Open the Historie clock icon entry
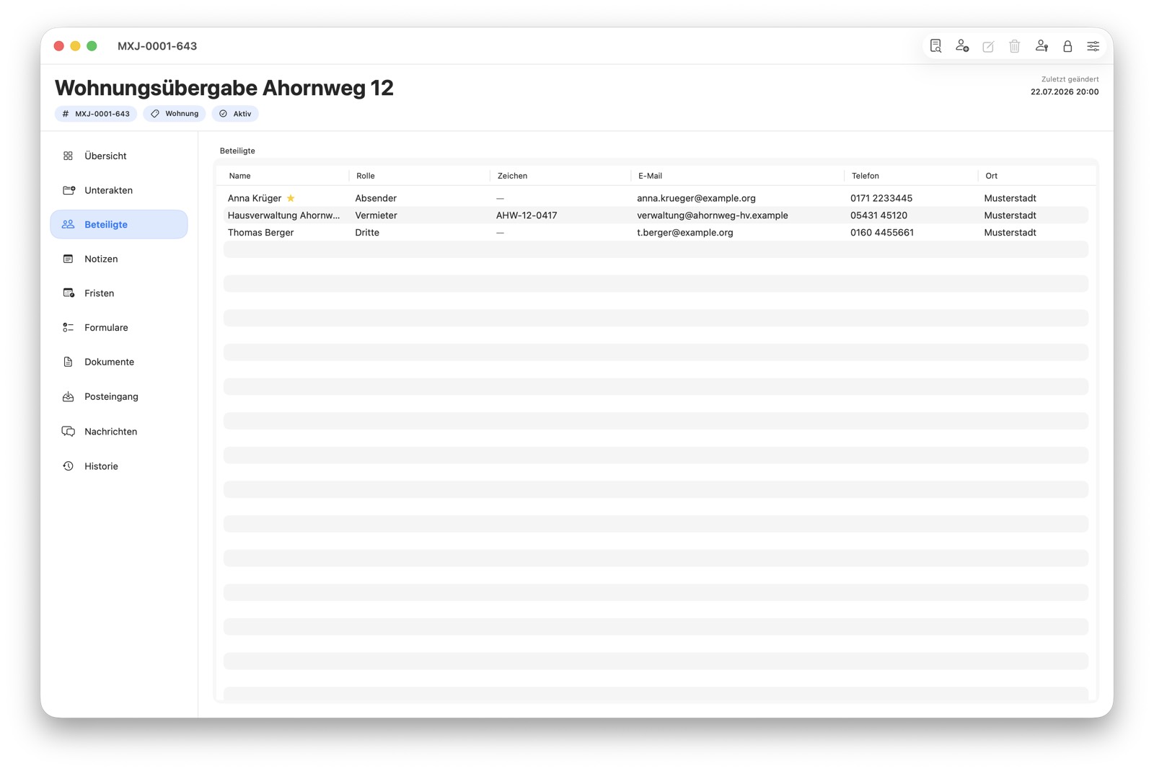 (x=119, y=466)
